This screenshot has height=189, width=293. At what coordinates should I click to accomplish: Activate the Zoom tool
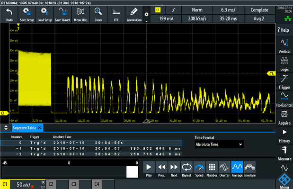98,14
